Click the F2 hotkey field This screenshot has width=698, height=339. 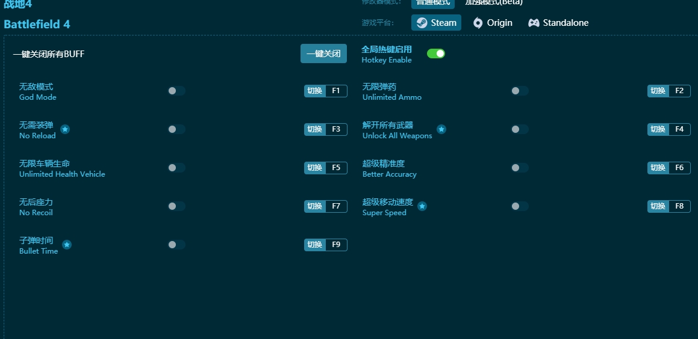[x=679, y=91]
